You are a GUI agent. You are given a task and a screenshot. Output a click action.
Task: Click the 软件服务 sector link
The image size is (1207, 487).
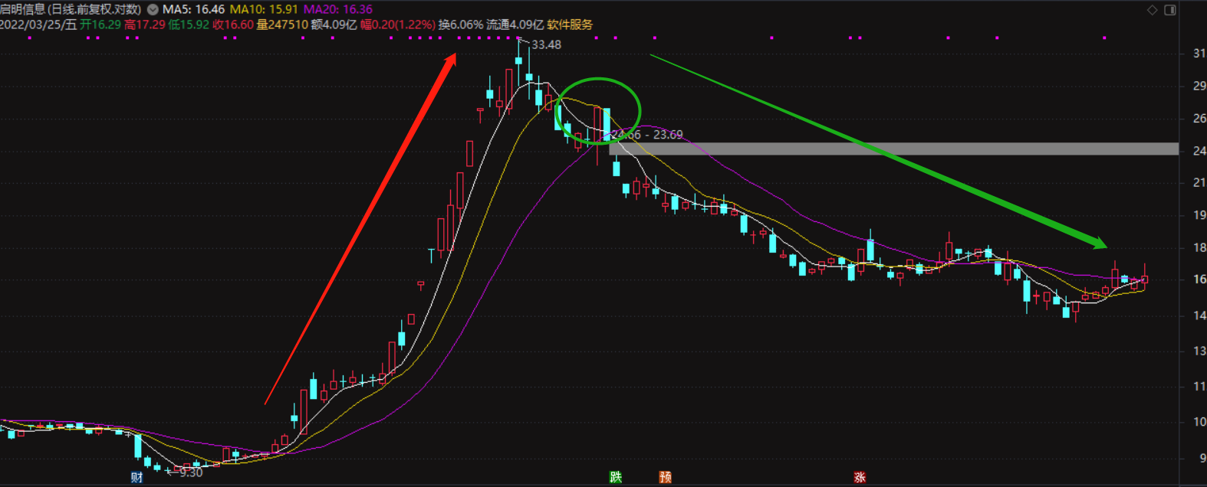pos(570,25)
